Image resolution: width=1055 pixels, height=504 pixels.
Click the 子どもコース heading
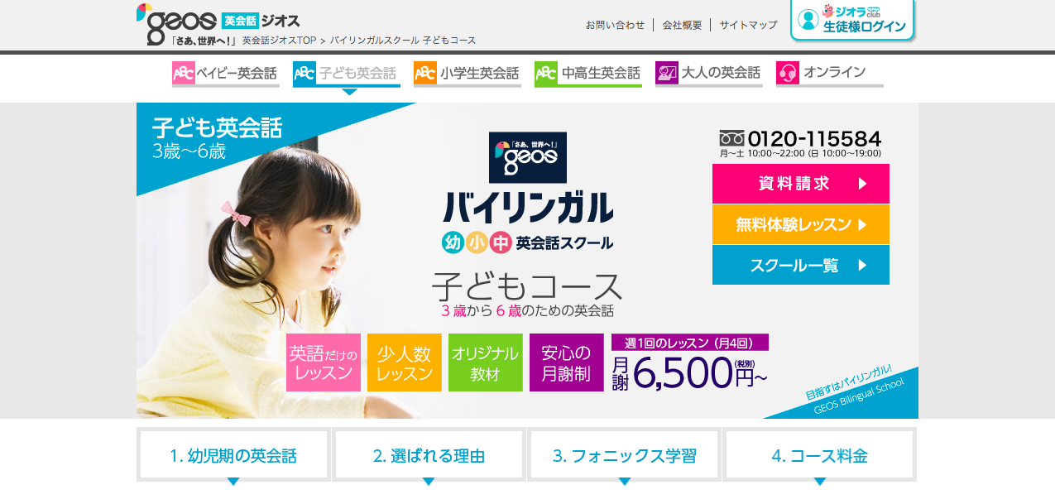(x=527, y=286)
